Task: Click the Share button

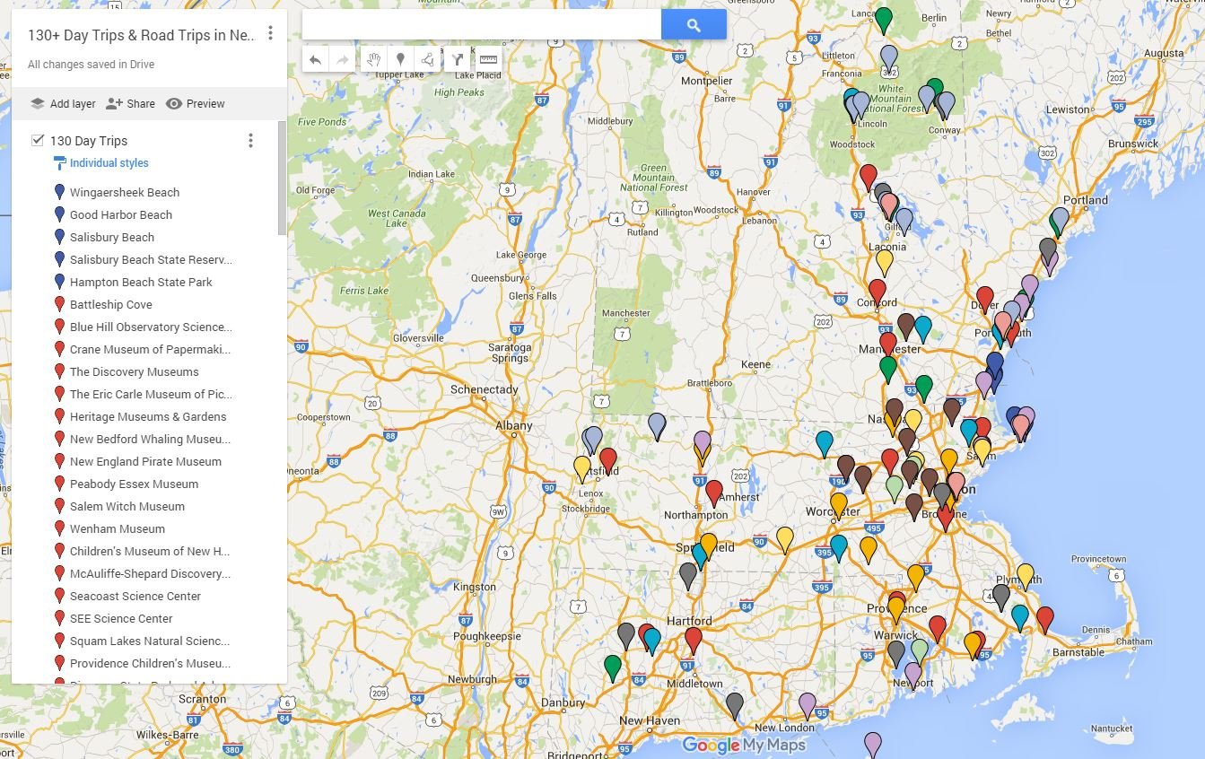Action: [x=130, y=104]
